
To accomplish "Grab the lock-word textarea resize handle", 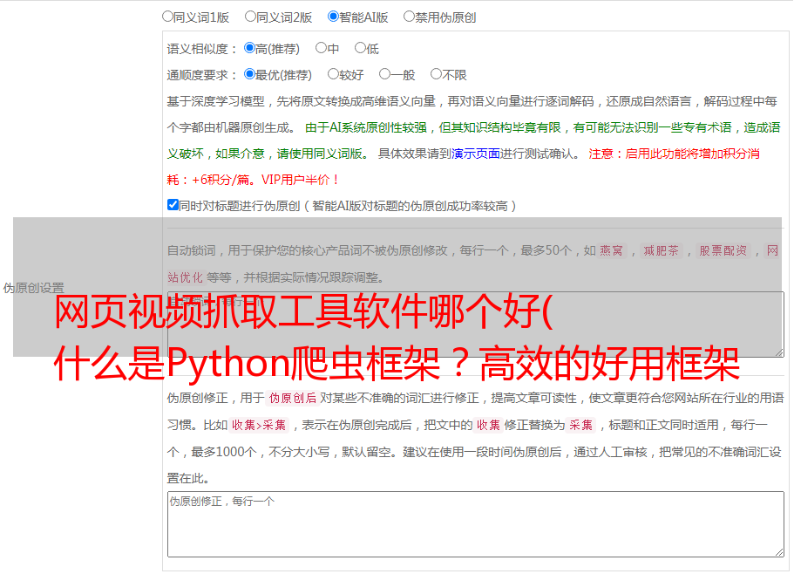I will pos(779,352).
